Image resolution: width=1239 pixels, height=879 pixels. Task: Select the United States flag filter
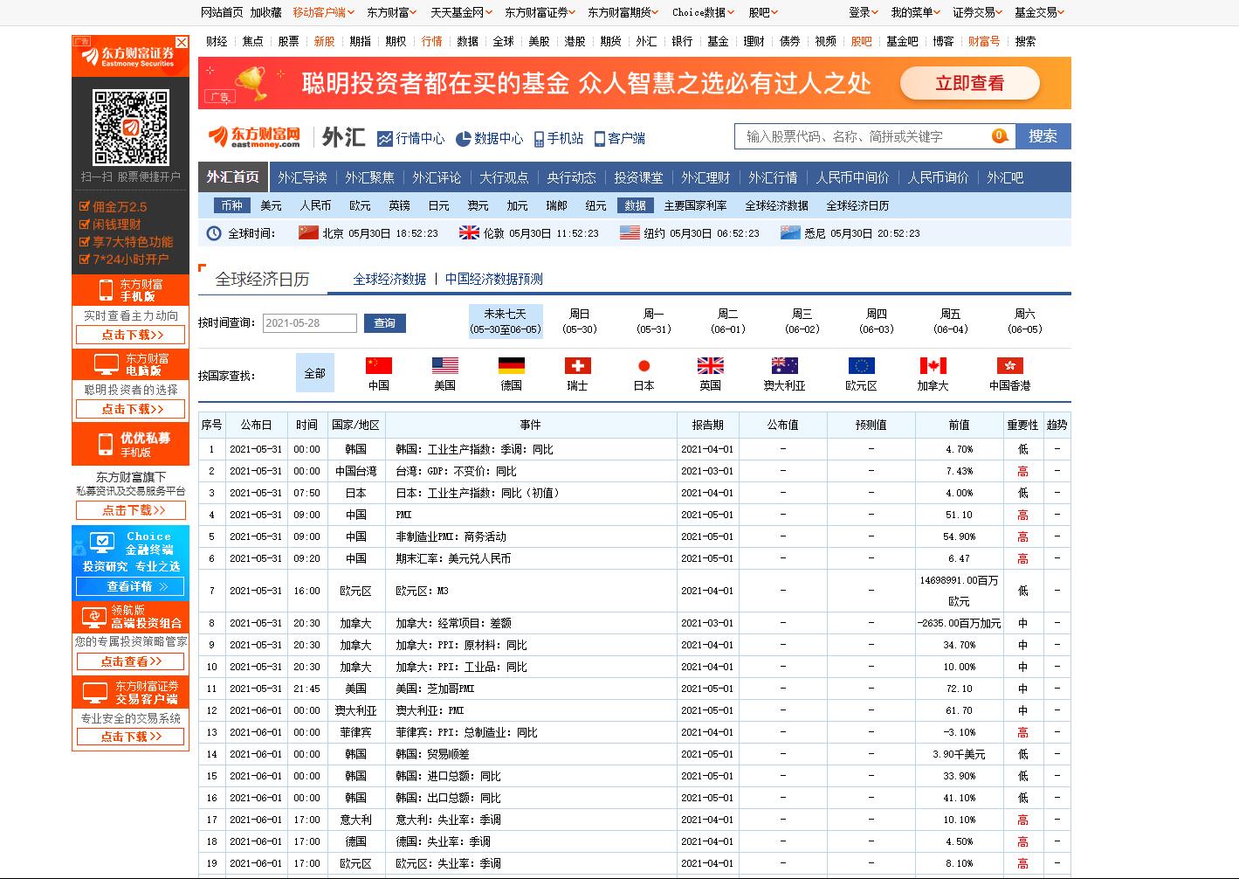[x=444, y=366]
